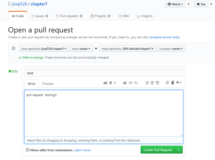Insert a task list icon
The height and width of the screenshot is (160, 215).
point(157,83)
